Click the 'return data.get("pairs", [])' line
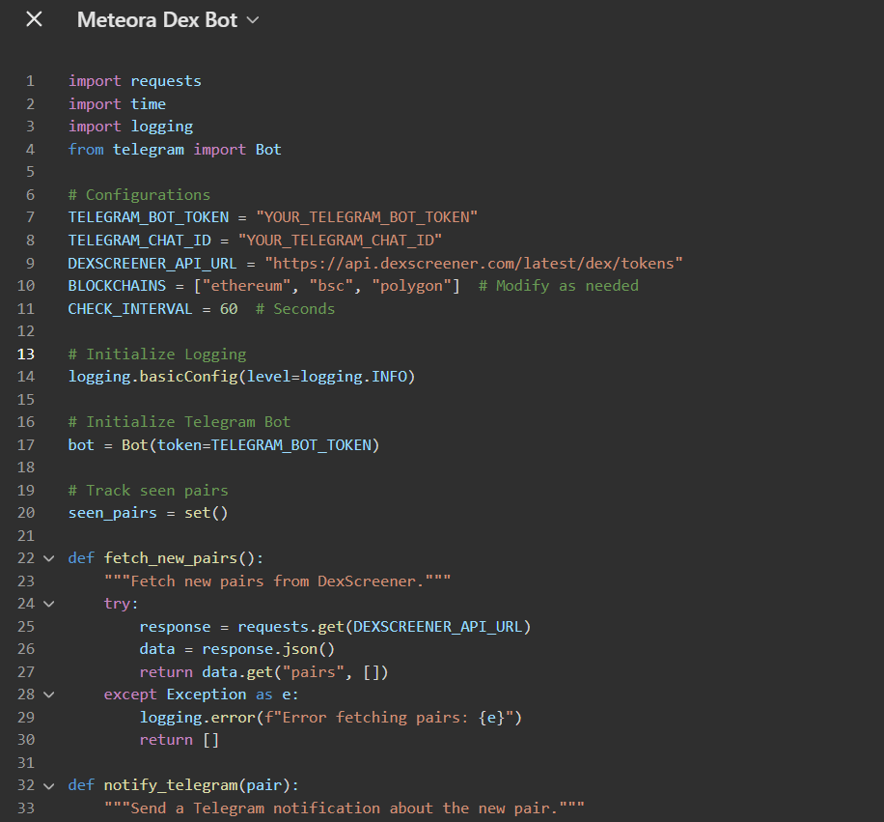The height and width of the screenshot is (822, 884). tap(263, 672)
